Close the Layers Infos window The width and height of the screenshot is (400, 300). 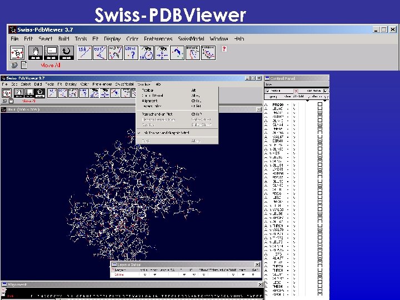[257, 264]
